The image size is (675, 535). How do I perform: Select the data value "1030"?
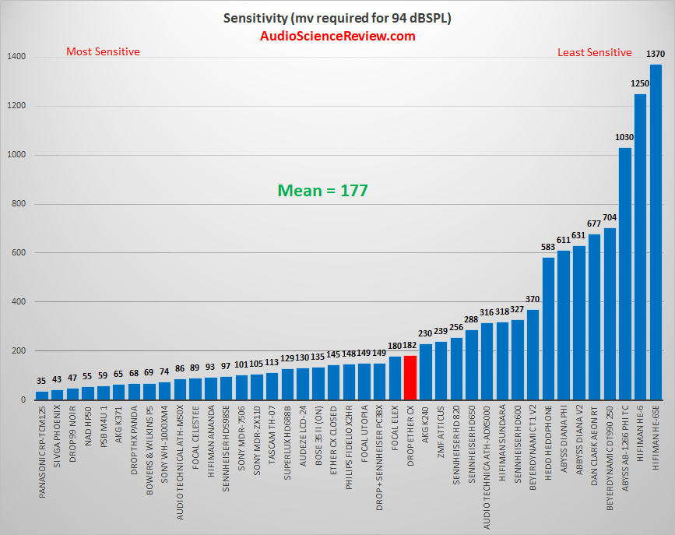tap(624, 137)
